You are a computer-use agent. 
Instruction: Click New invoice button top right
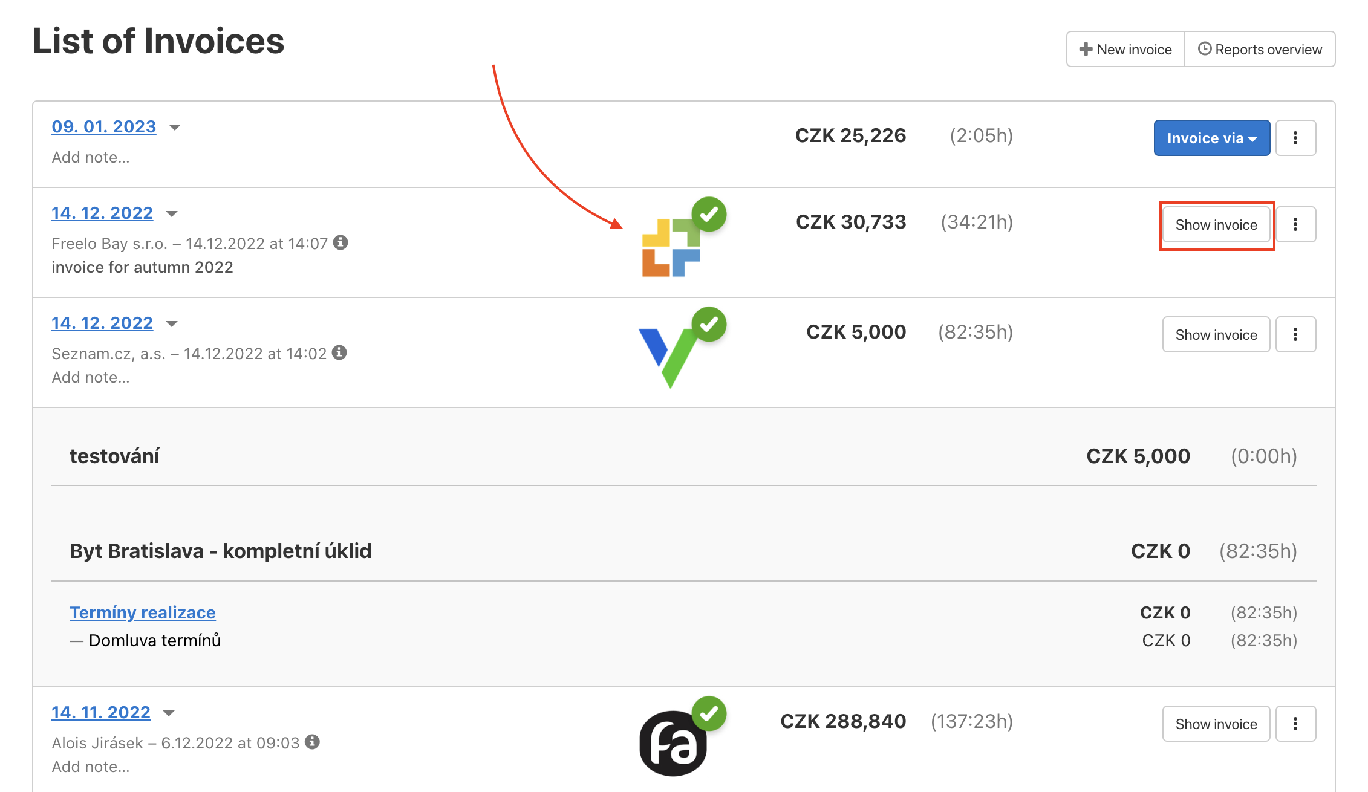[x=1125, y=49]
